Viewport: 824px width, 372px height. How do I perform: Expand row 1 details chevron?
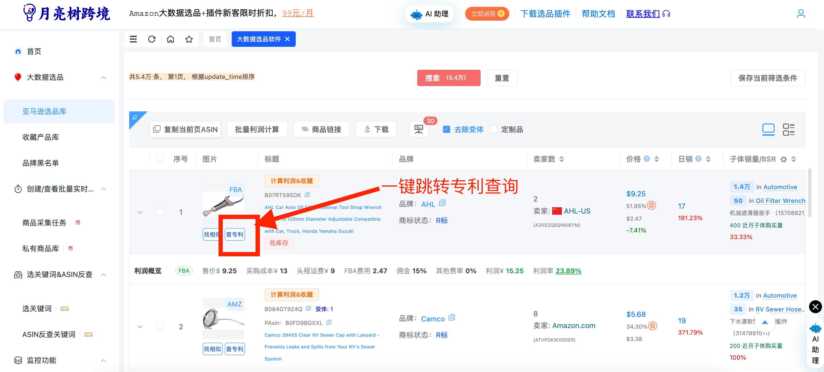[140, 212]
